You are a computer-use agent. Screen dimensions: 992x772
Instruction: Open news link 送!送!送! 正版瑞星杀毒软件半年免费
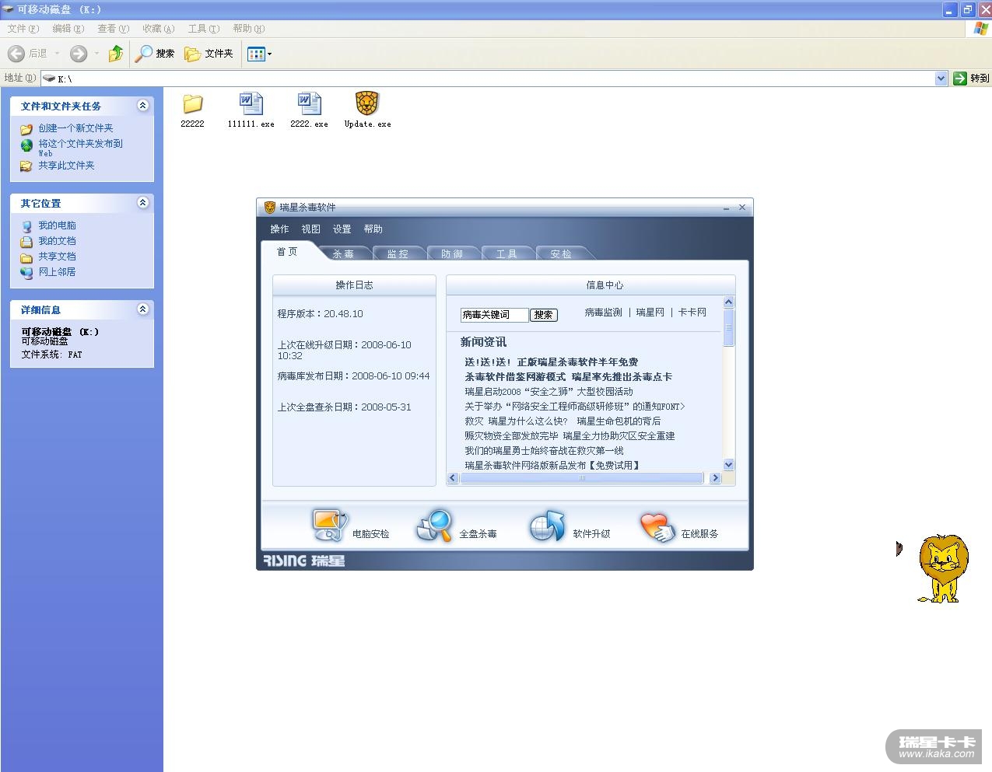pos(552,362)
